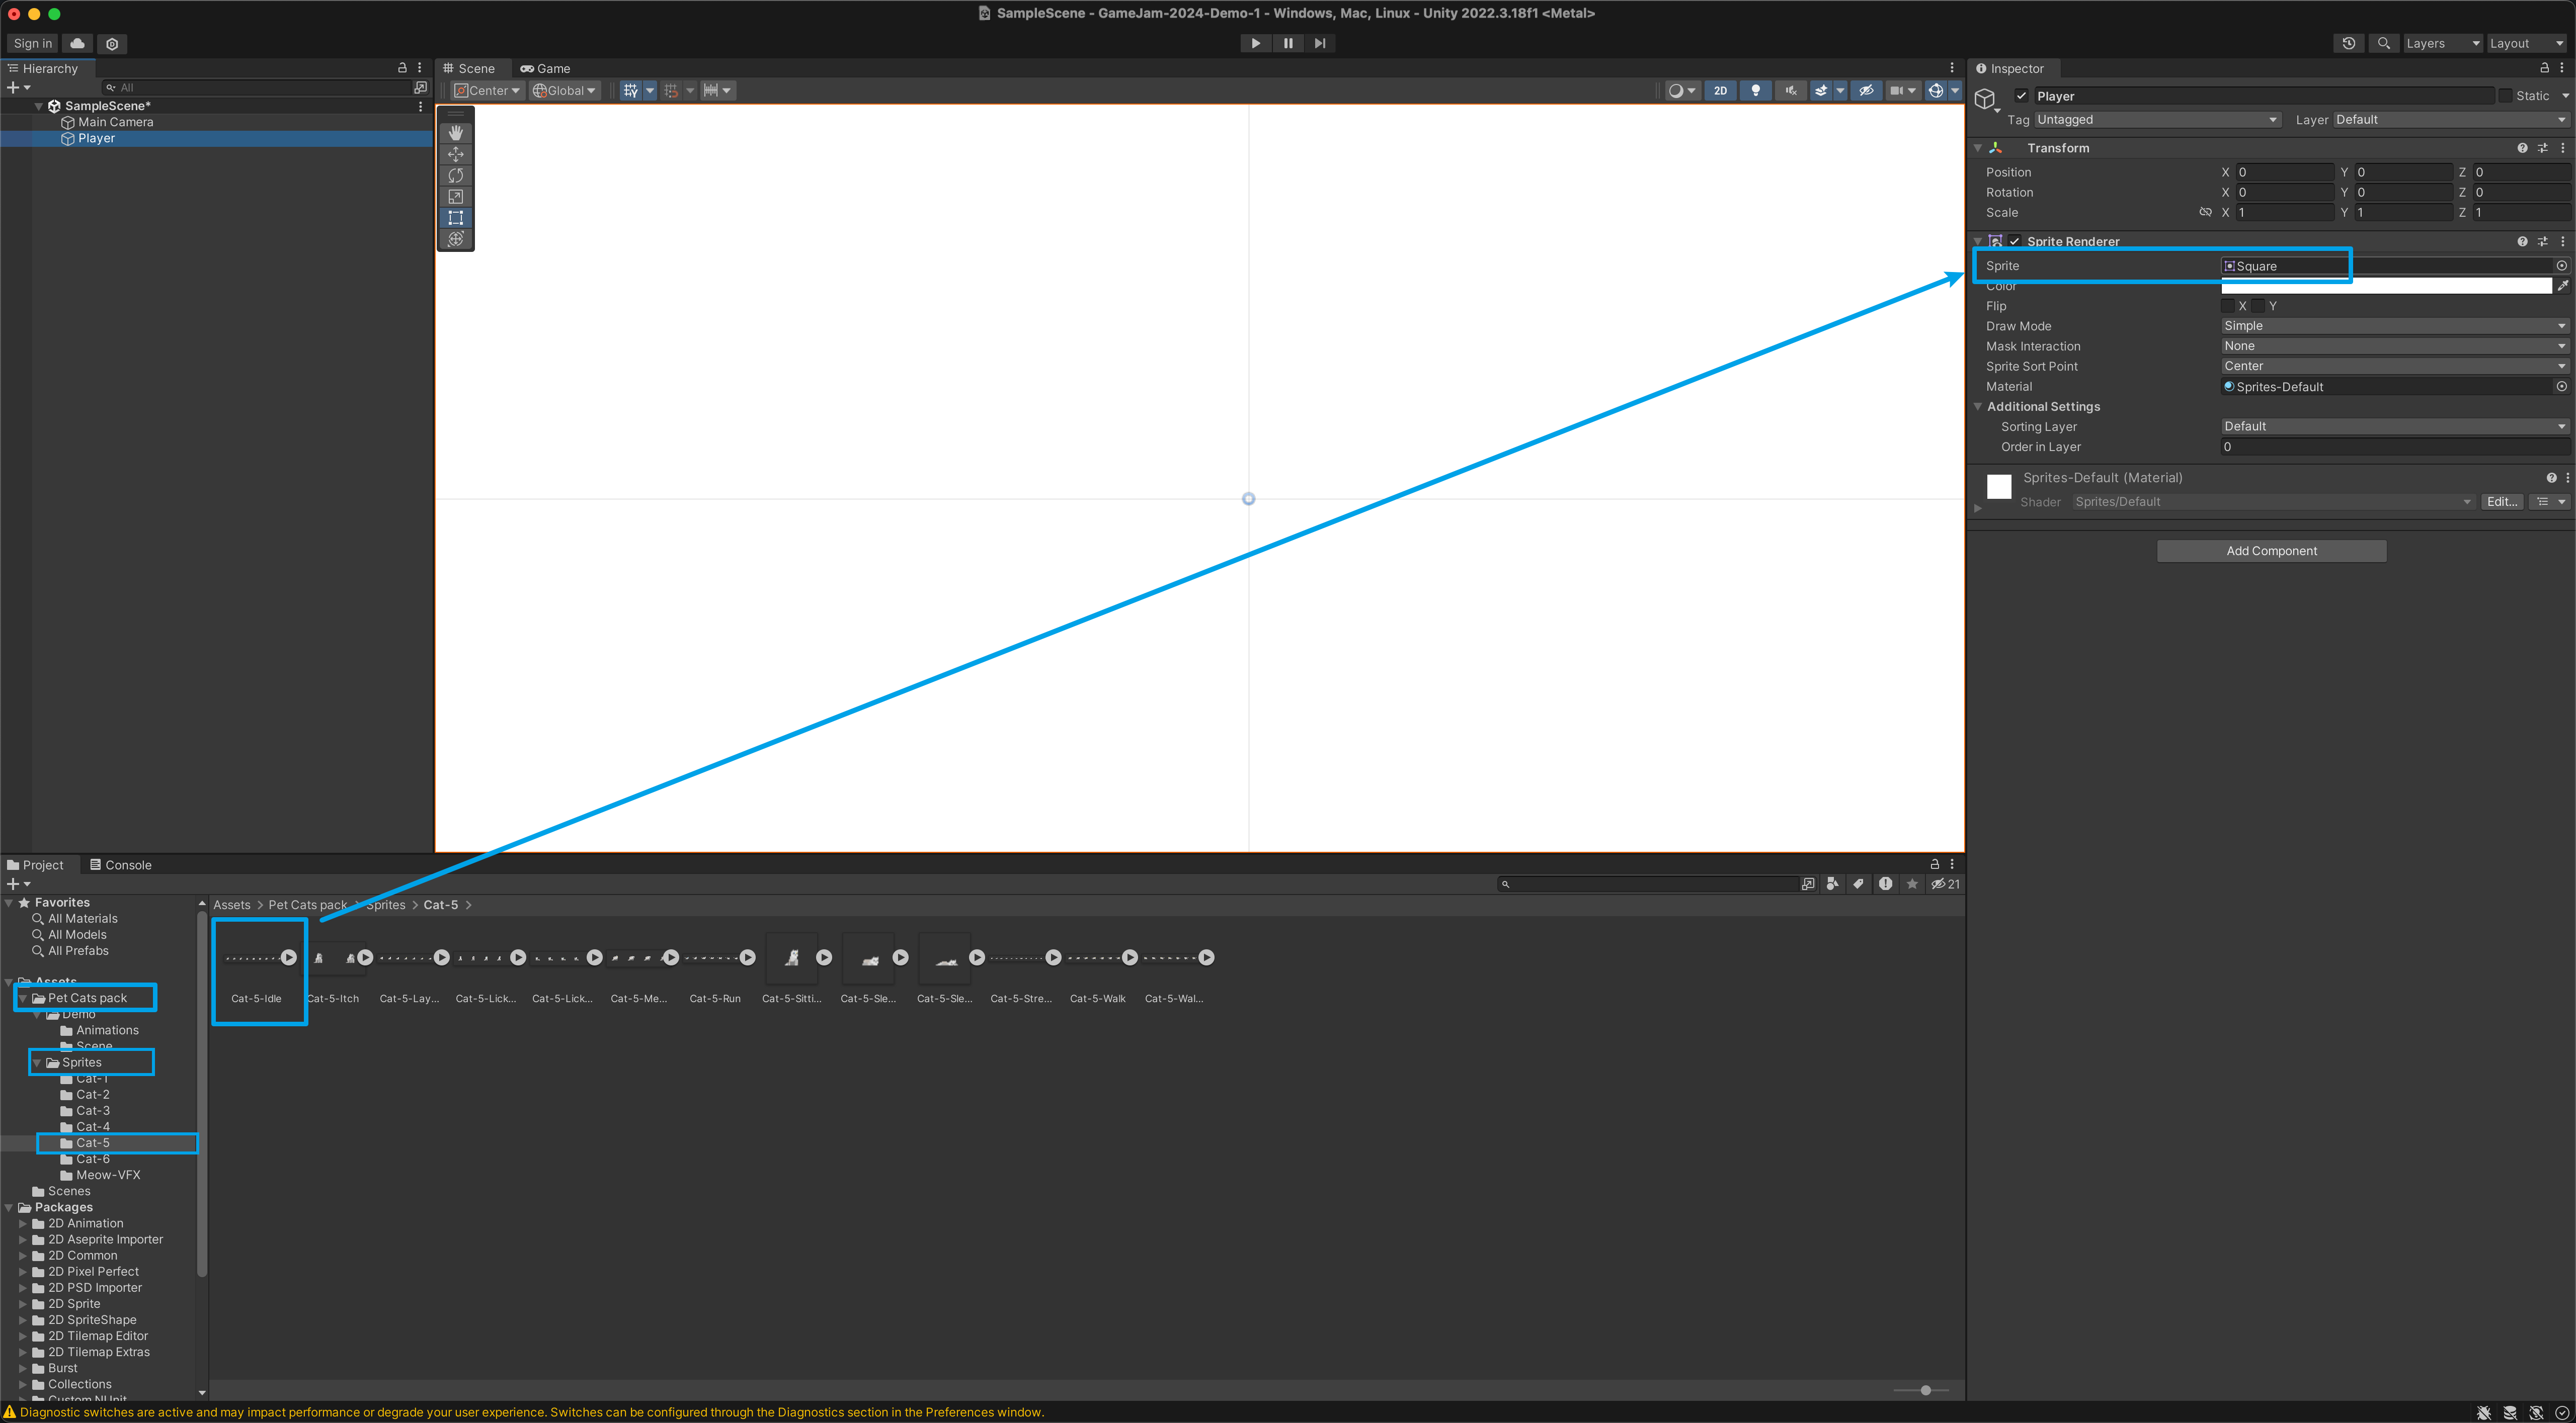Open the sprite object picker circle
The height and width of the screenshot is (1423, 2576).
click(x=2561, y=266)
